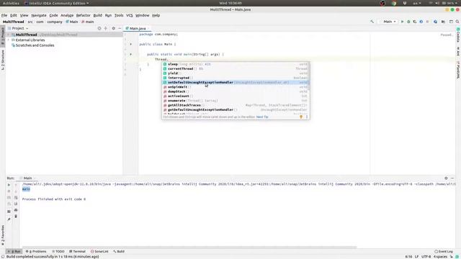
Task: Choose currentThread from completion list
Action: point(236,69)
